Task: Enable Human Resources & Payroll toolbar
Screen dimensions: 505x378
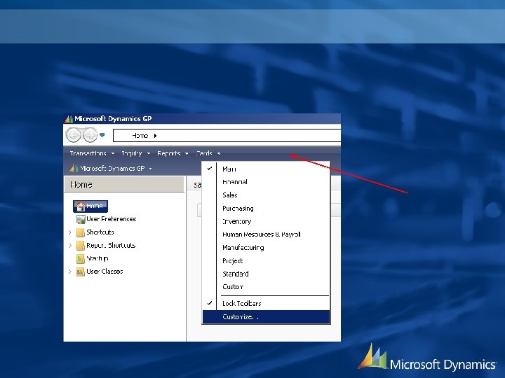Action: tap(266, 234)
